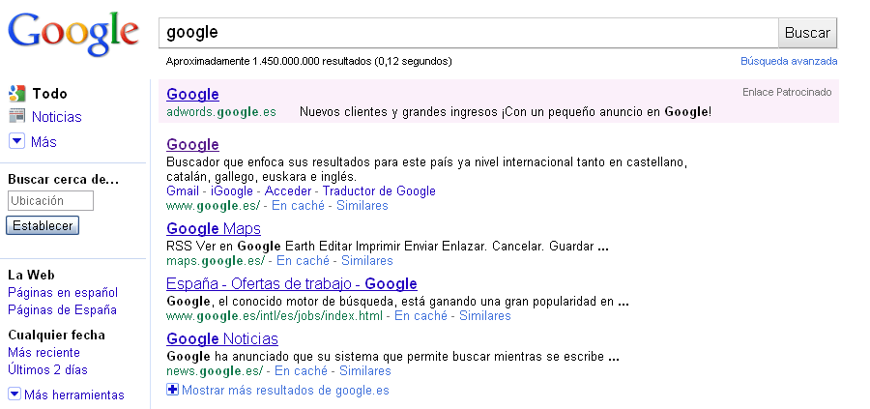870x409 pixels.
Task: Open the visited Google result title
Action: point(192,145)
